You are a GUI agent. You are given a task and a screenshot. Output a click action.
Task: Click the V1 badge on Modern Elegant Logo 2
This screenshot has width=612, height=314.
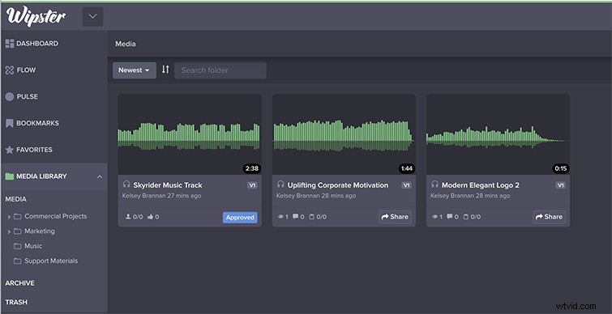[560, 185]
